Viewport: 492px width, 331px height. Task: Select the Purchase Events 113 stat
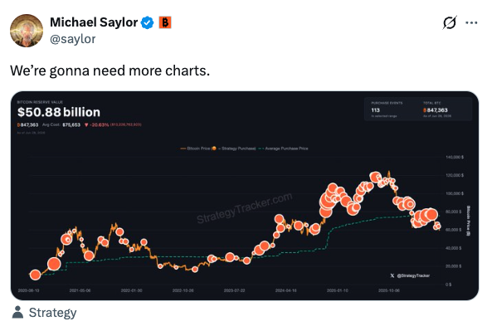coord(387,110)
